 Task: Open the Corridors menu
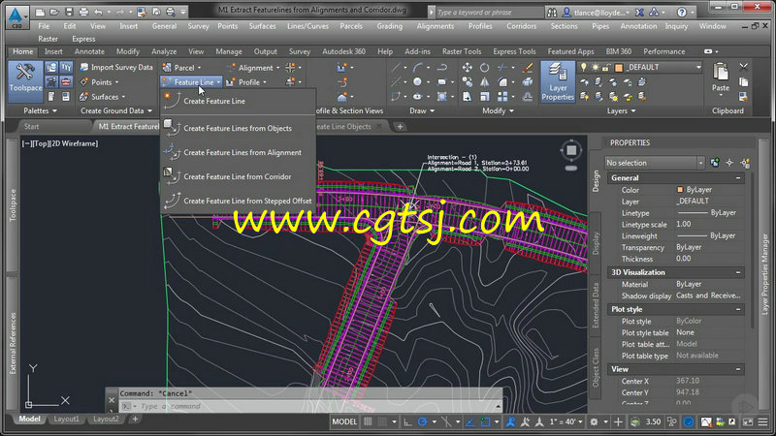pyautogui.click(x=521, y=26)
